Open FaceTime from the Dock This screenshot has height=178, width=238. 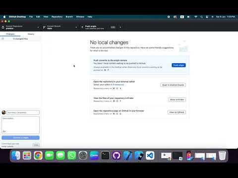(x=49, y=155)
